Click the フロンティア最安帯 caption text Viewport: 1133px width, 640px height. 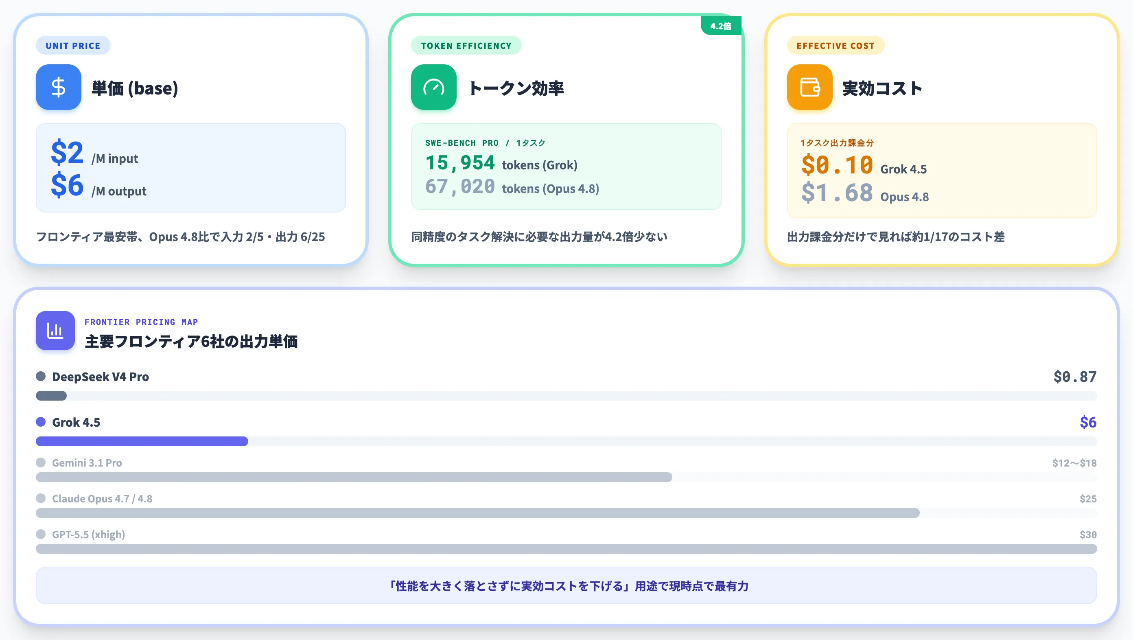[181, 237]
